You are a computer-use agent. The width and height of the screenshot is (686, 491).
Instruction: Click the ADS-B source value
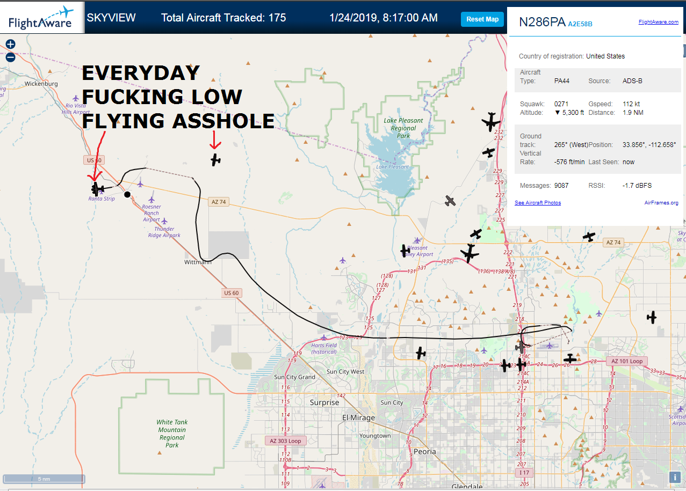632,81
